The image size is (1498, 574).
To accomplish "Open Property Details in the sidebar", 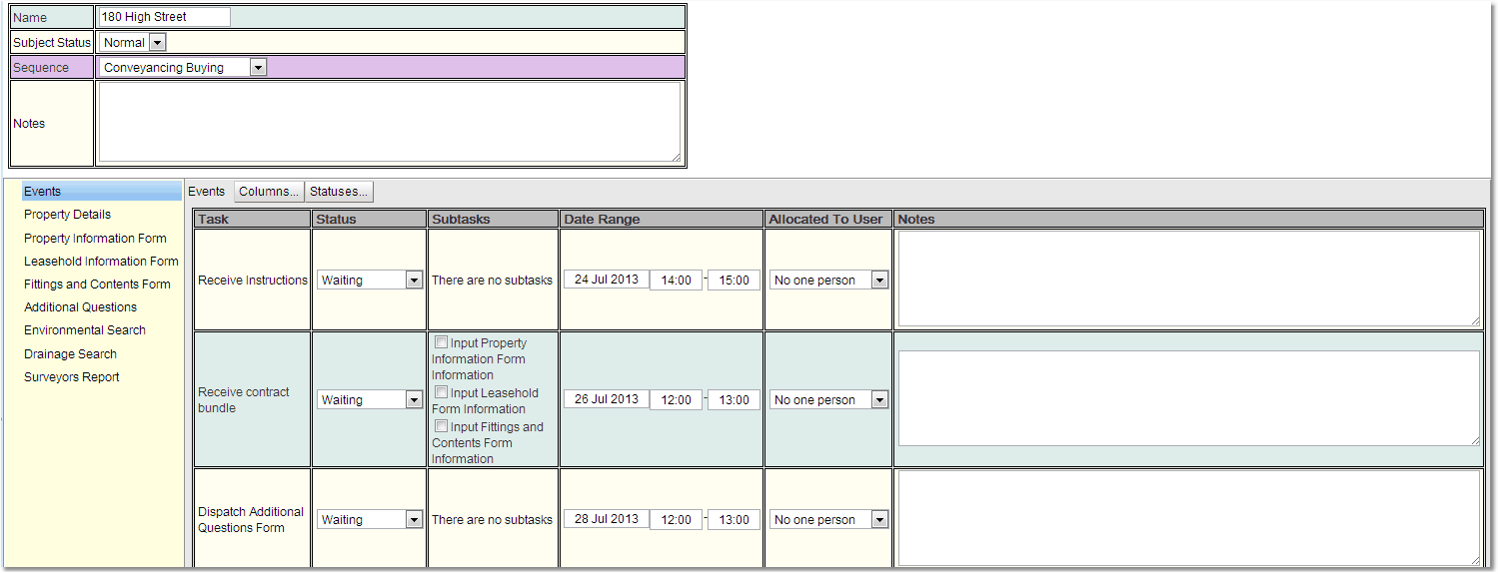I will (x=67, y=215).
